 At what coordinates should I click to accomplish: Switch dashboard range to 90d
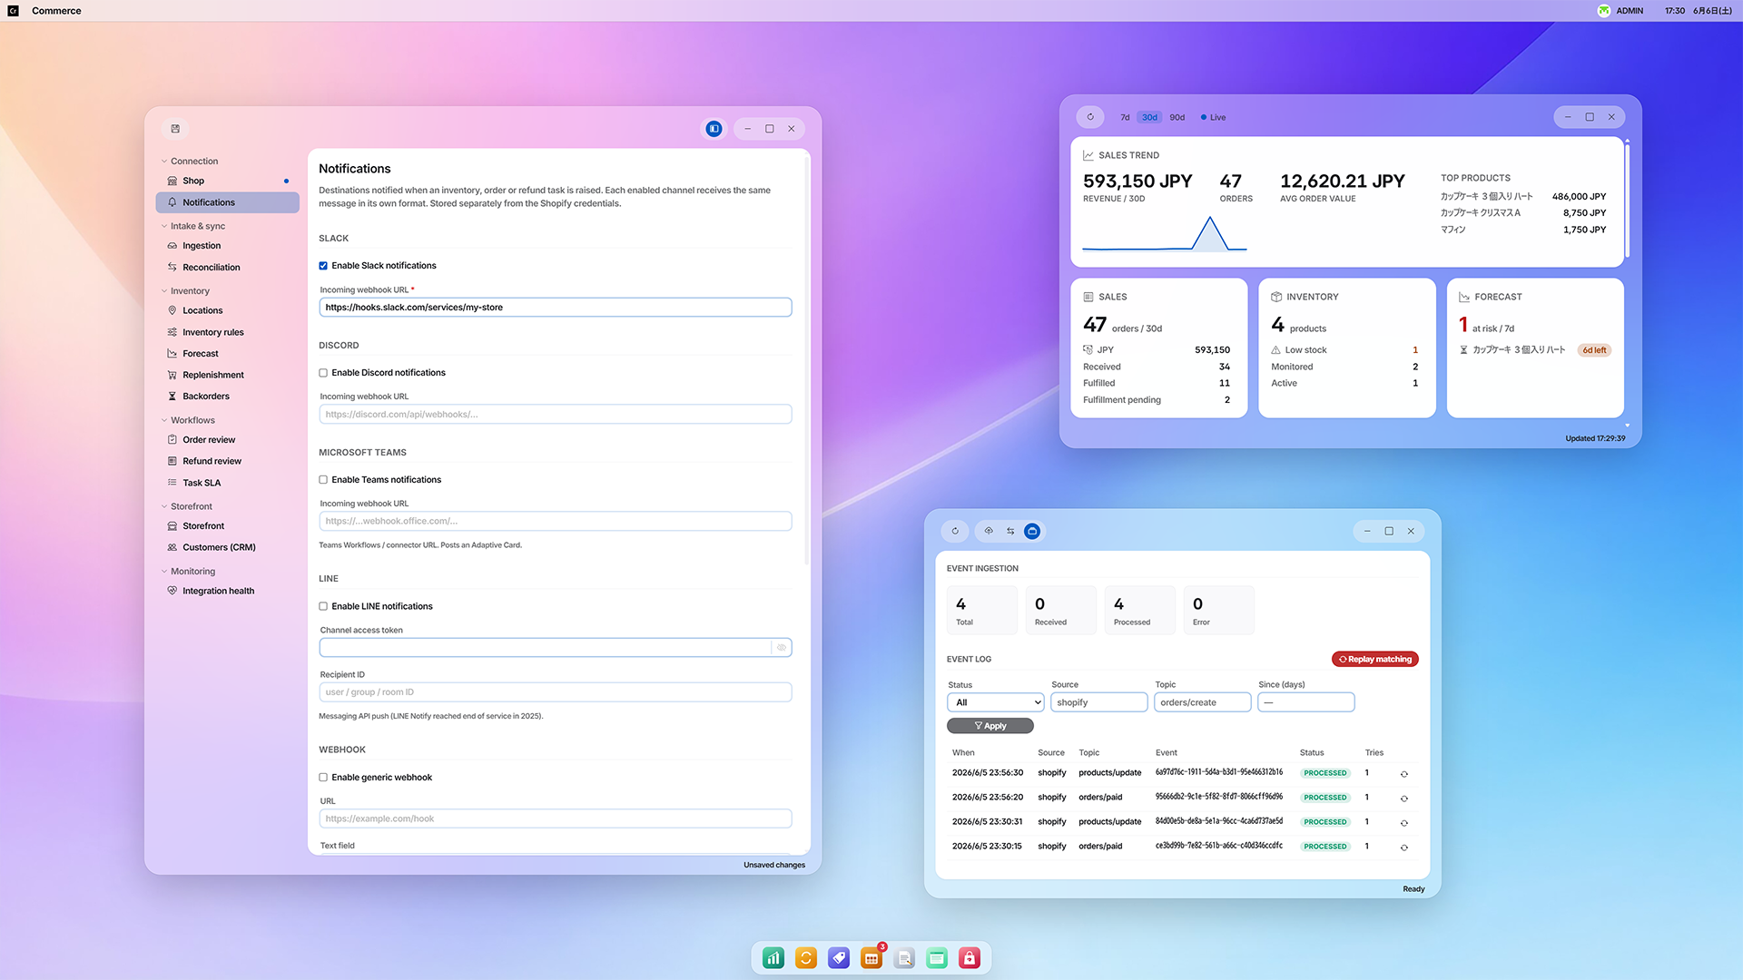[1177, 117]
